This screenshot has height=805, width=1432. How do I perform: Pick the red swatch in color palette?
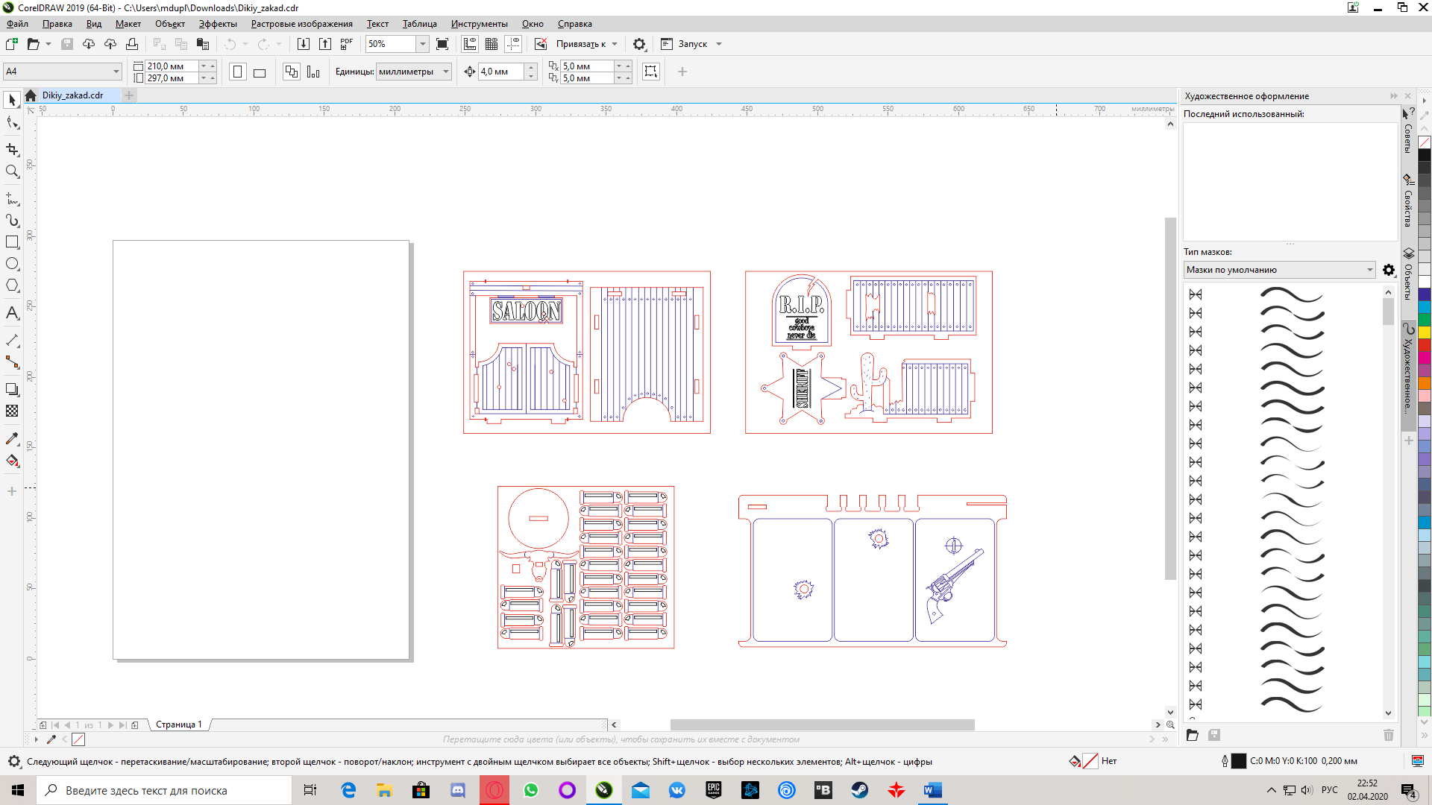1425,345
